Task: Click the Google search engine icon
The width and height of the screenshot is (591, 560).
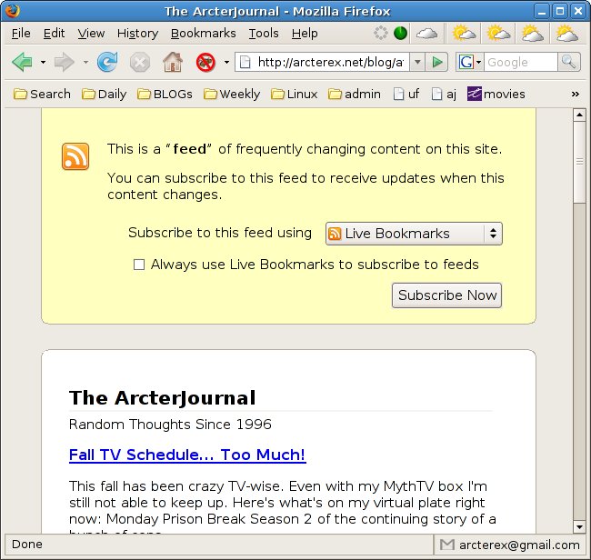Action: tap(466, 62)
